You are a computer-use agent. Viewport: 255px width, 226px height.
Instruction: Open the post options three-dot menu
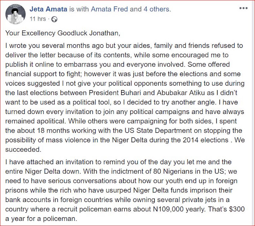click(x=243, y=8)
